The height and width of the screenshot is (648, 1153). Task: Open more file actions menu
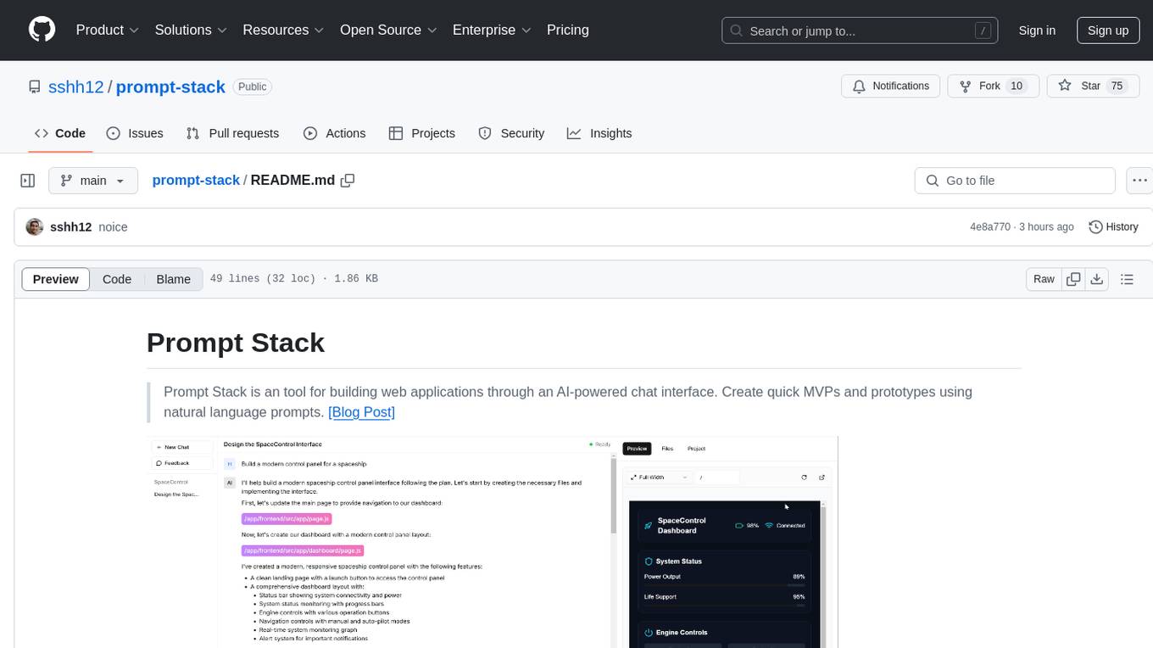[1140, 181]
